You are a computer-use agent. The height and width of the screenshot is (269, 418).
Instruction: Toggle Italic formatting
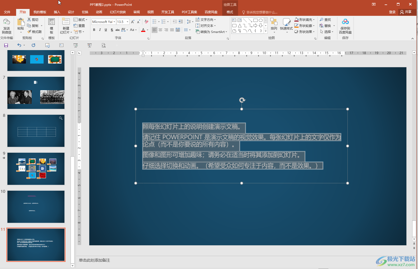[x=100, y=30]
